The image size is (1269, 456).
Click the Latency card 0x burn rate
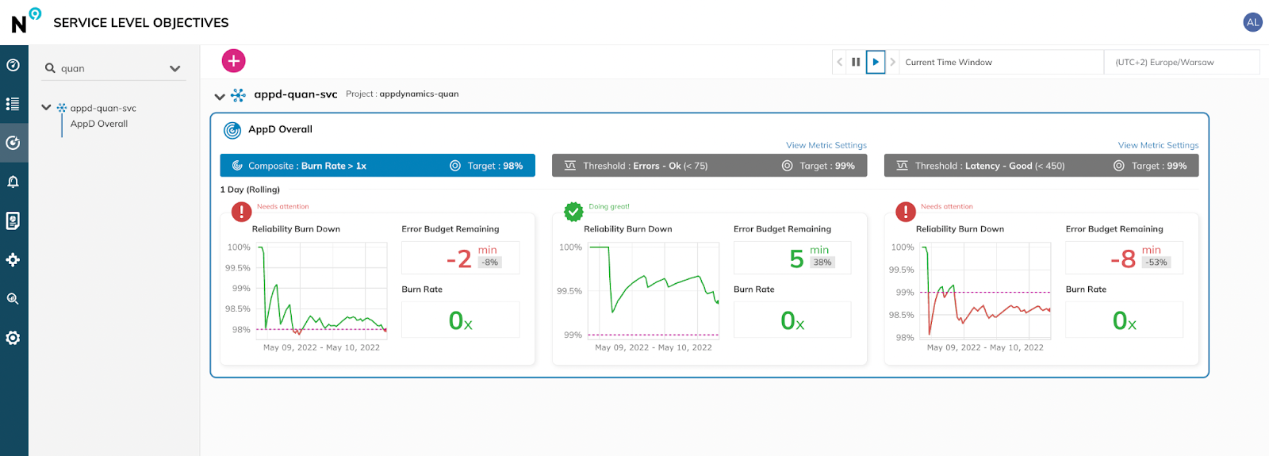(1125, 320)
